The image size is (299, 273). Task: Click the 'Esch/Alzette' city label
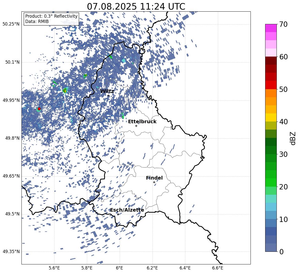point(127,210)
